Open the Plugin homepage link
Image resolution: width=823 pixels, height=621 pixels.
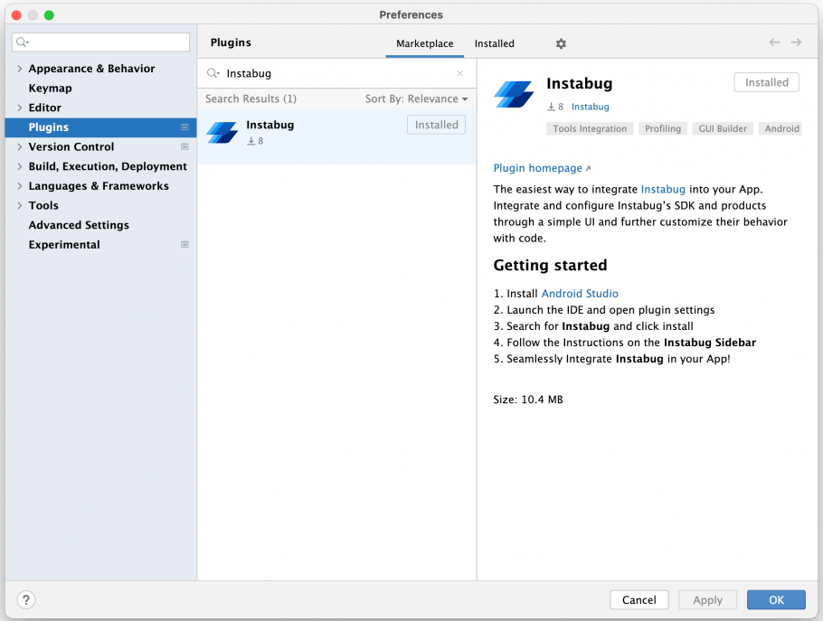[x=537, y=168]
